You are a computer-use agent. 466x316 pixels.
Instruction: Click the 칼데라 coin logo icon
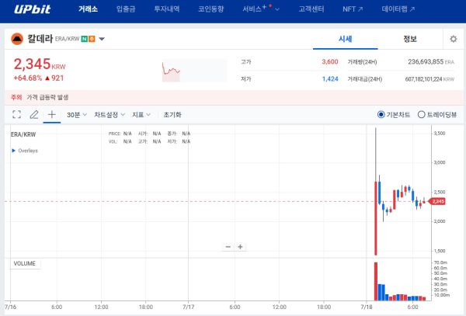pyautogui.click(x=17, y=39)
